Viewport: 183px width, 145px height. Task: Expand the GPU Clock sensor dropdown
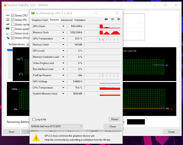click(x=63, y=26)
